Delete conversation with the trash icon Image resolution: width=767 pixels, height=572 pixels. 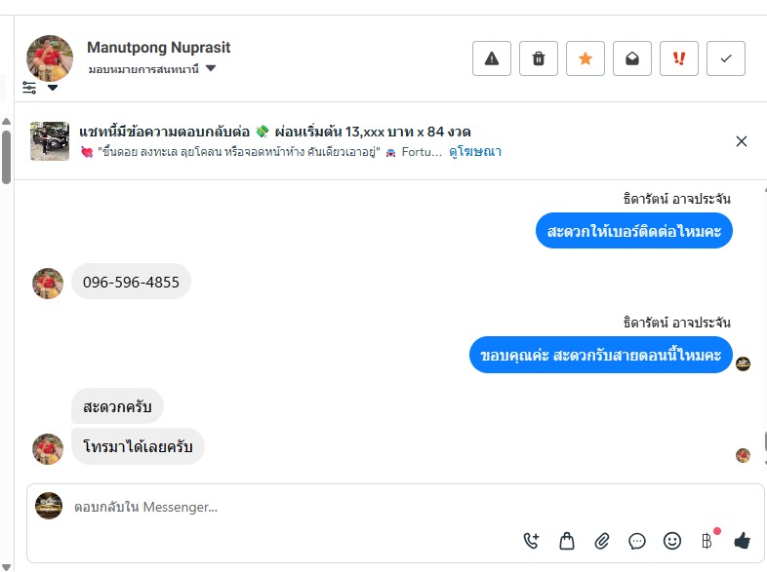point(539,58)
